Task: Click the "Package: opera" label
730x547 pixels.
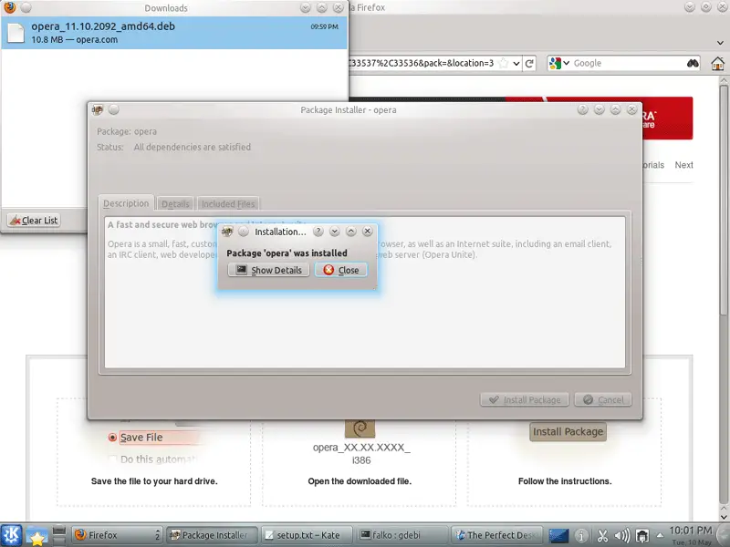Action: pyautogui.click(x=127, y=131)
